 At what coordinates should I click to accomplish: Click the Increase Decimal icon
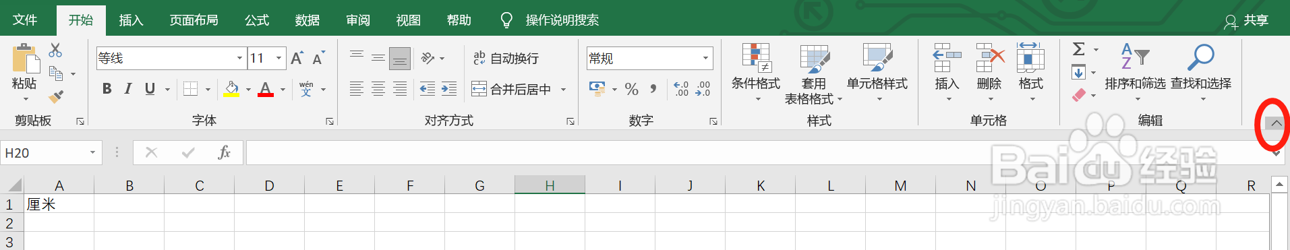[x=681, y=89]
